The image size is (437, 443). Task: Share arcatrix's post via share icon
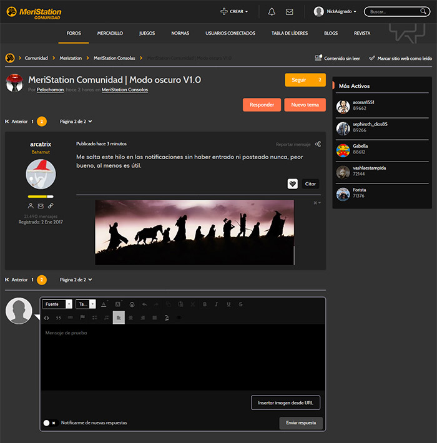(x=318, y=144)
